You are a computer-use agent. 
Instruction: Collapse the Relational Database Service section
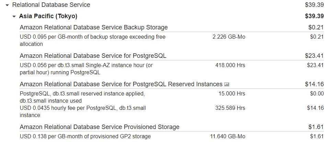pyautogui.click(x=7, y=5)
